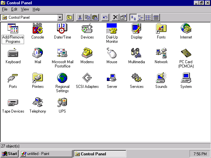Select the Tape Devices icon
This screenshot has width=211, height=158.
[x=13, y=102]
